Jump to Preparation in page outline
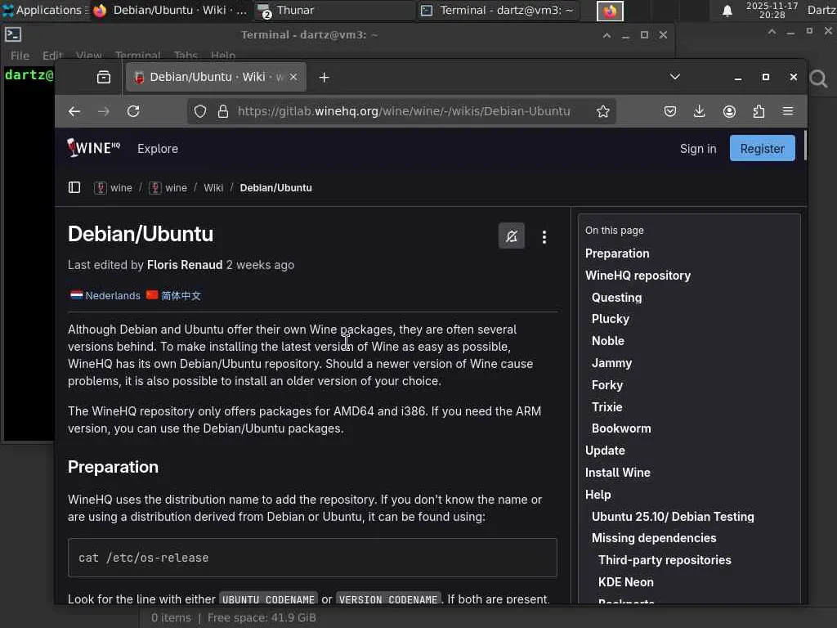The height and width of the screenshot is (628, 837). point(617,253)
